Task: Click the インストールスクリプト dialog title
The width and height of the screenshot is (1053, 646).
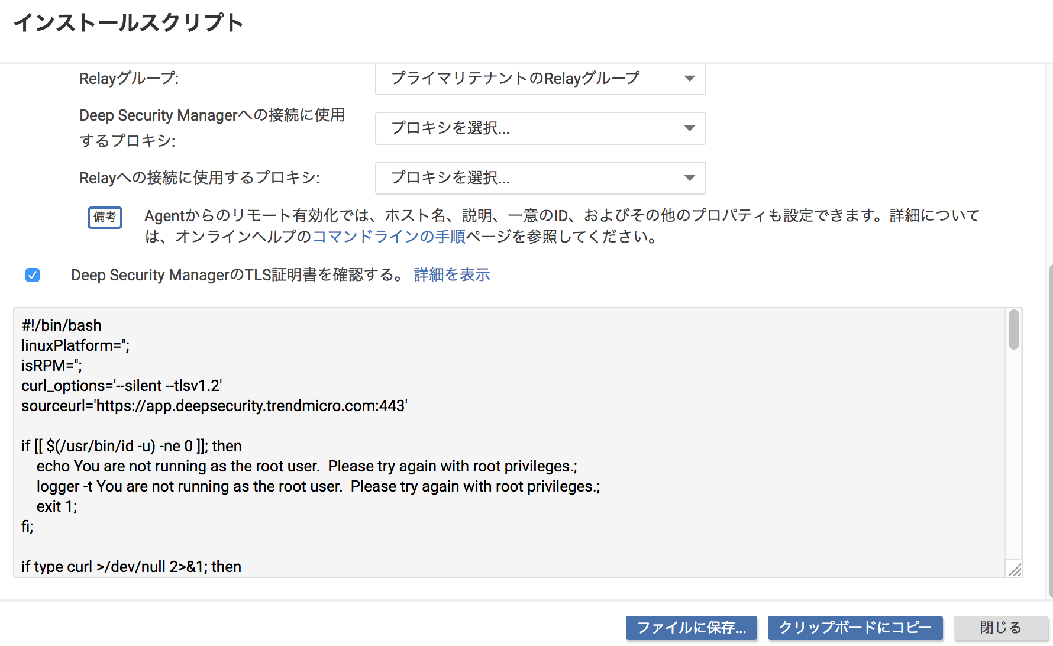Action: coord(128,23)
